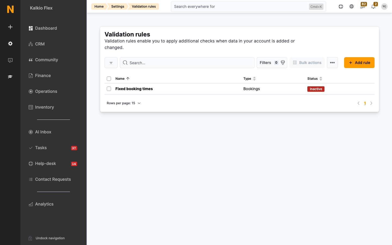The height and width of the screenshot is (245, 392).
Task: Click the lock icon beside Undock navigation
Action: pos(30,238)
